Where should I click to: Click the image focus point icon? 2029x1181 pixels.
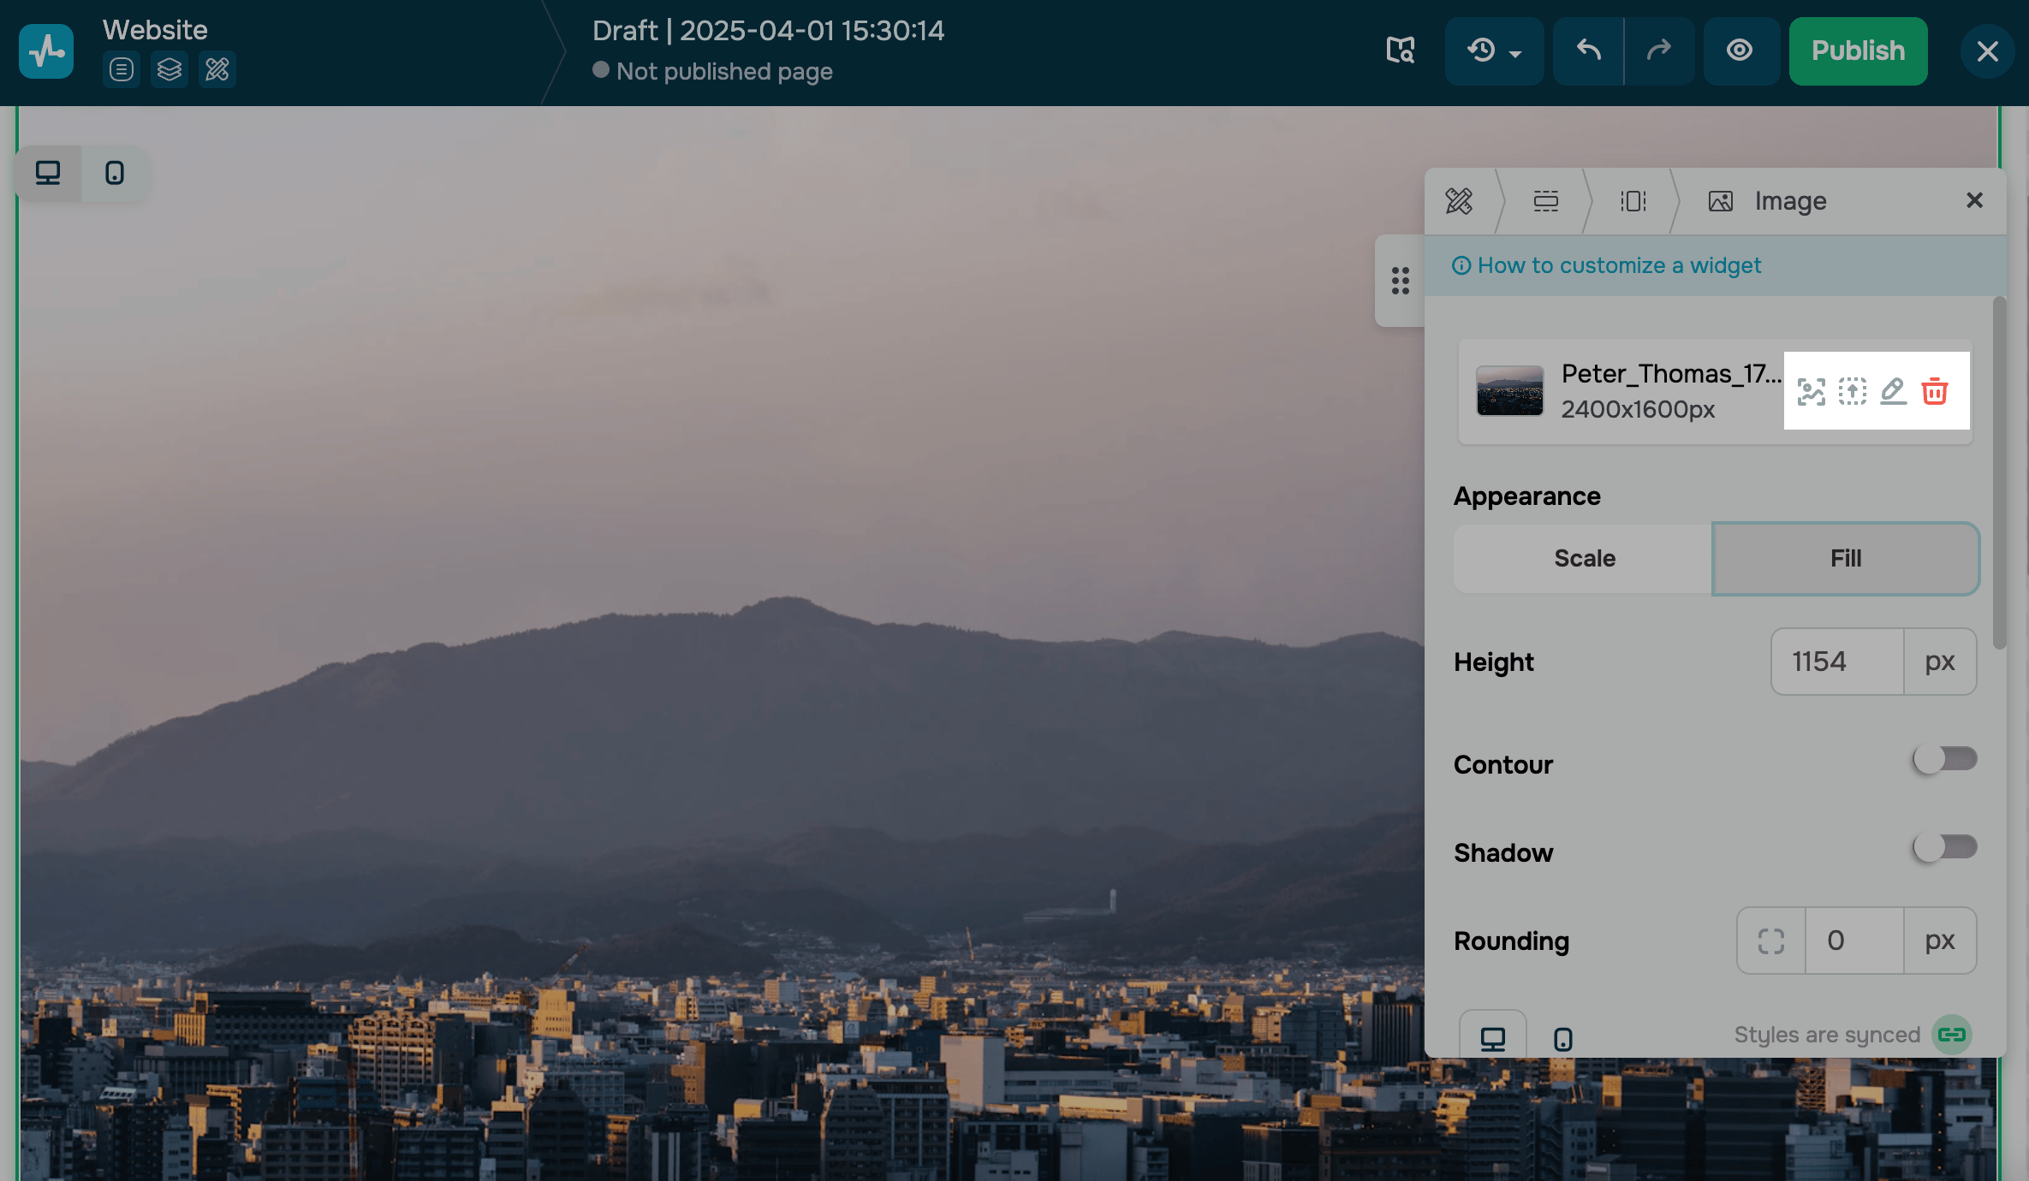pos(1812,391)
